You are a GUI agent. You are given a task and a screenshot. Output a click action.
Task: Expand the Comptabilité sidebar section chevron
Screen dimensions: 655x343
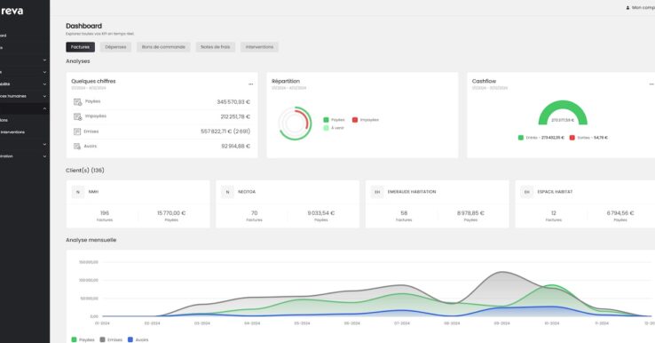coord(44,84)
